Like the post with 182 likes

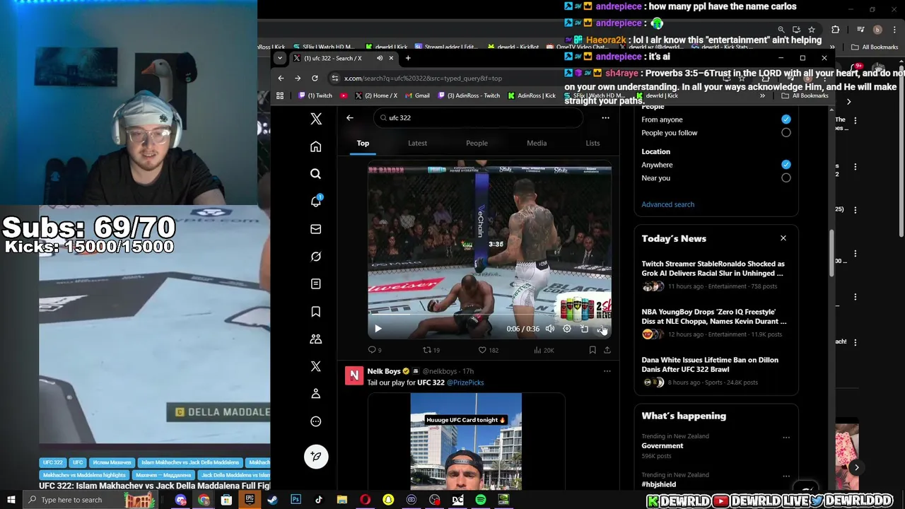click(488, 350)
